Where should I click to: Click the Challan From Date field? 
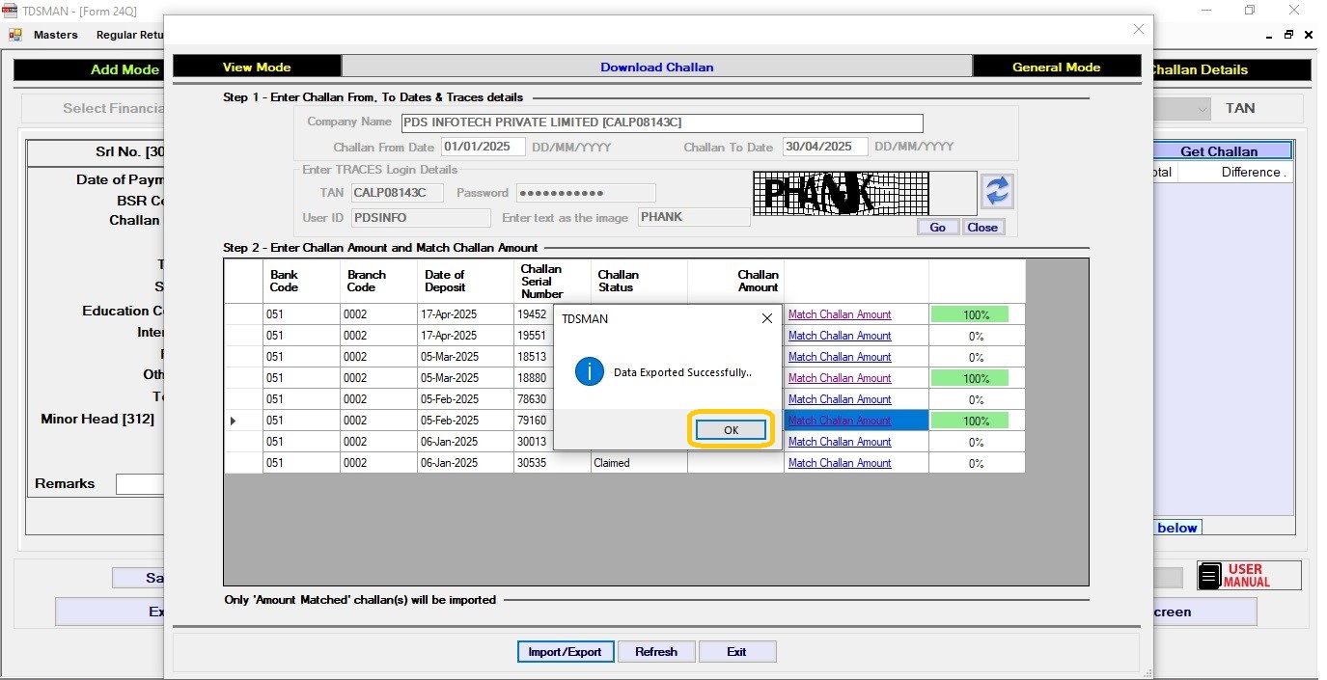point(483,147)
